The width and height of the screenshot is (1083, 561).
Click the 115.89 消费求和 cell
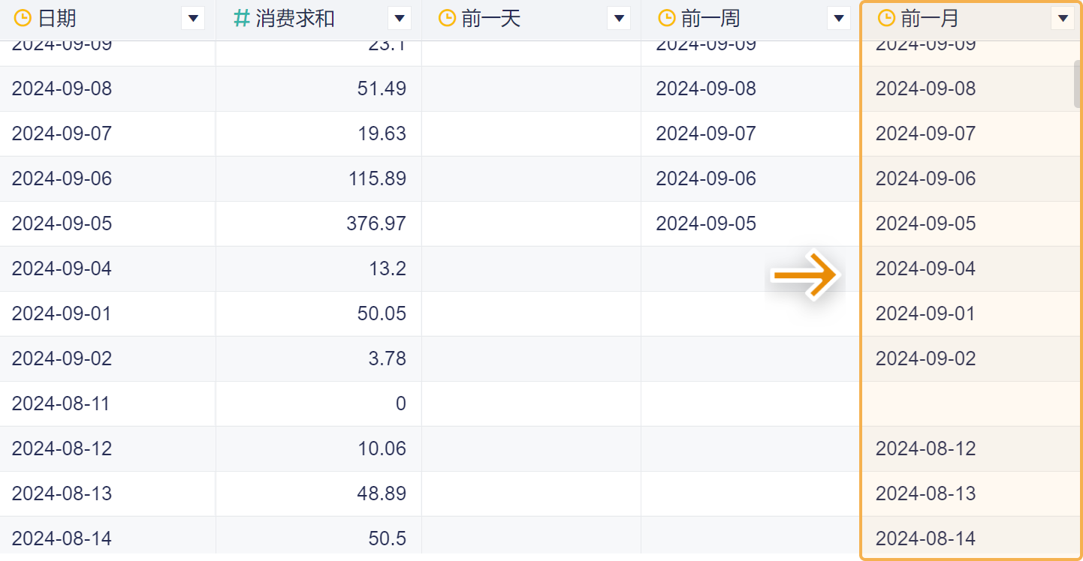click(376, 178)
